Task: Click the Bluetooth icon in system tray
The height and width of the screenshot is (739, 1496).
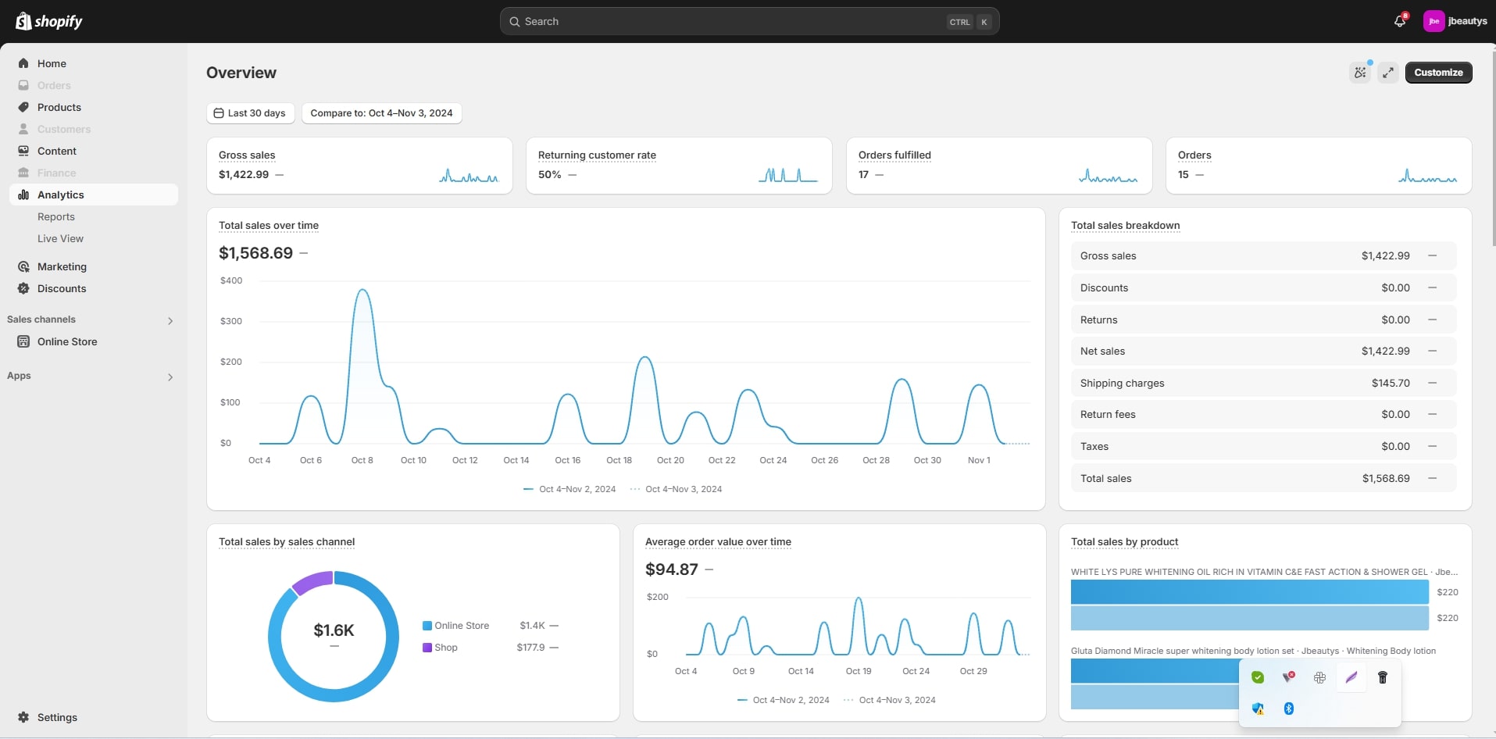Action: point(1289,709)
